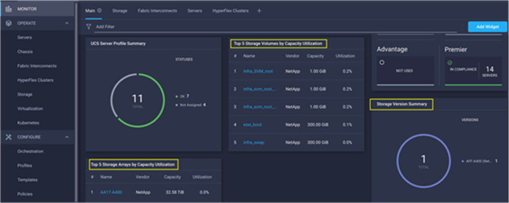Screen dimensions: 509x203
Task: Click the Vendor header in Storage Arrays
Action: click(142, 177)
